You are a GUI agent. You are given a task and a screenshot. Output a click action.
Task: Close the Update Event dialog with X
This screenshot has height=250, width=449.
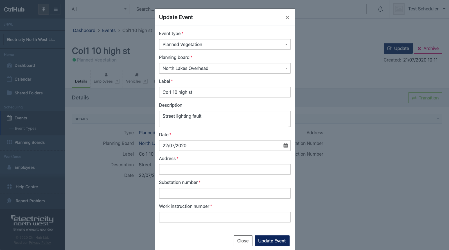click(x=287, y=17)
